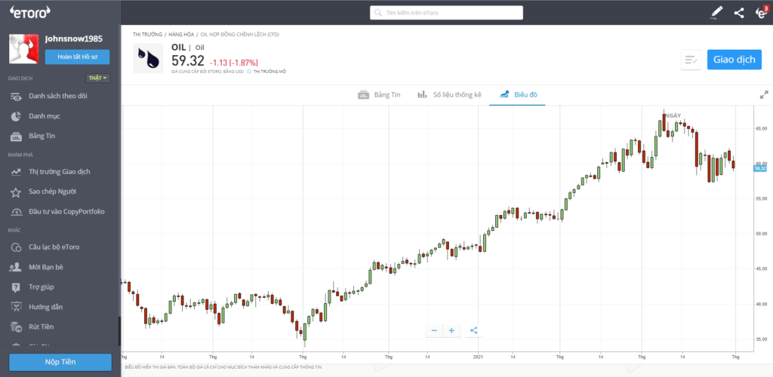The image size is (773, 377).
Task: Open eToro notifications icon with badge
Action: click(x=761, y=12)
